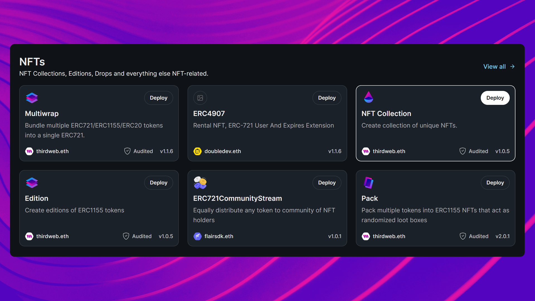Image resolution: width=535 pixels, height=301 pixels.
Task: Deploy the Pack contract
Action: (x=495, y=182)
